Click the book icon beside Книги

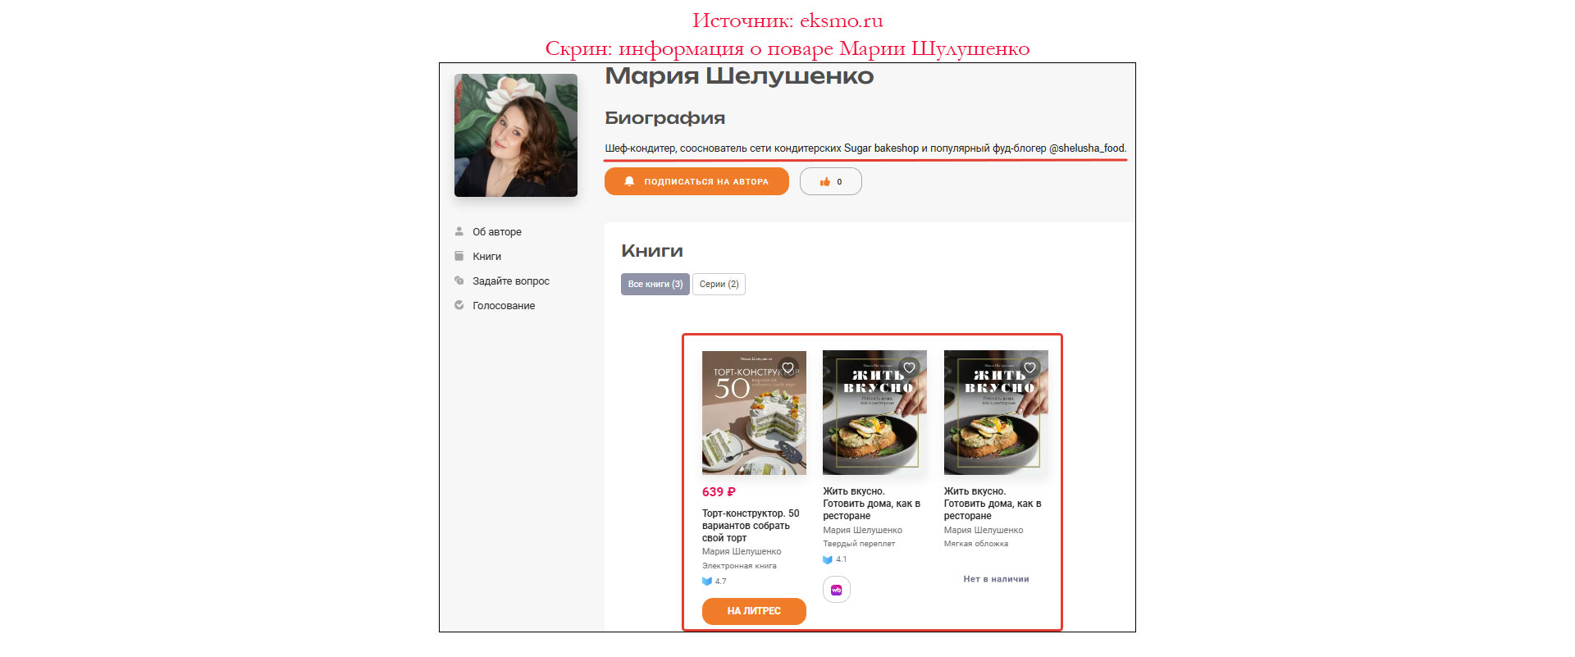[459, 256]
